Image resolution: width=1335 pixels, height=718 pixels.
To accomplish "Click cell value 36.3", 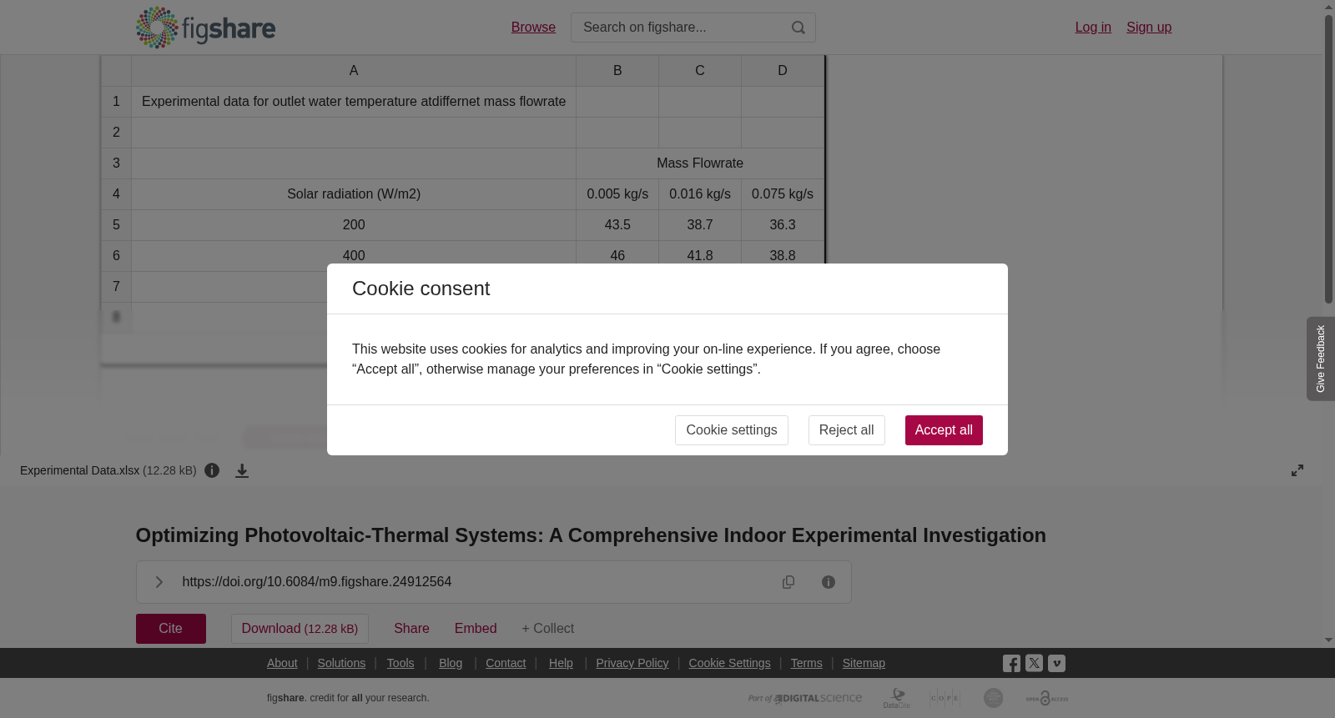I will (x=783, y=225).
